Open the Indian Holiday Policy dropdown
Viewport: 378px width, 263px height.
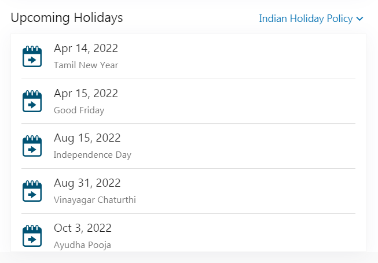pos(311,18)
